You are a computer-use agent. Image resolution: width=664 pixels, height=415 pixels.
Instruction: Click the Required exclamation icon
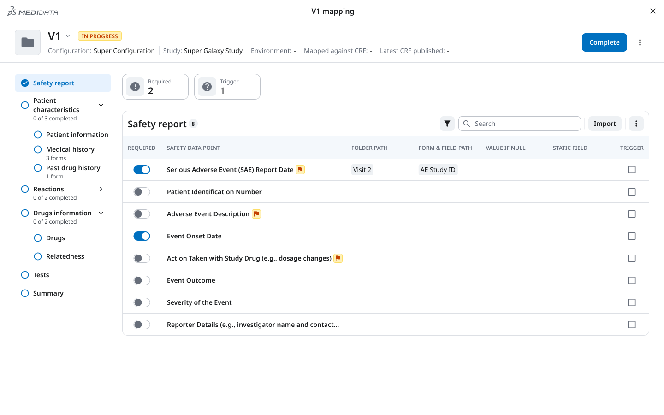[x=135, y=87]
